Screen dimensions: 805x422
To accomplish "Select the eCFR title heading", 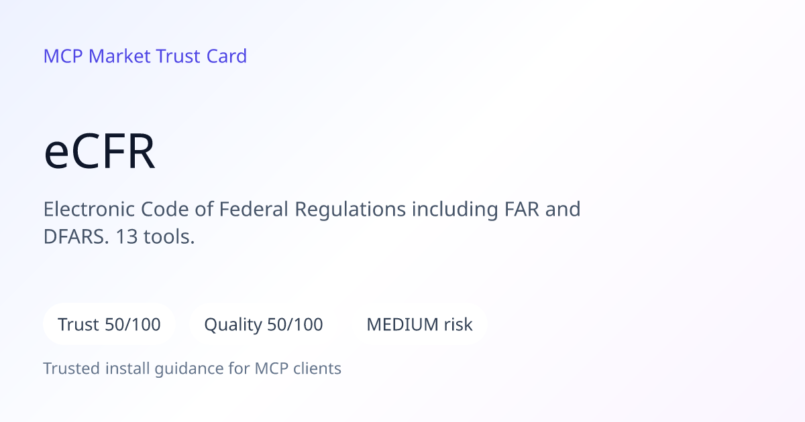I will click(99, 153).
